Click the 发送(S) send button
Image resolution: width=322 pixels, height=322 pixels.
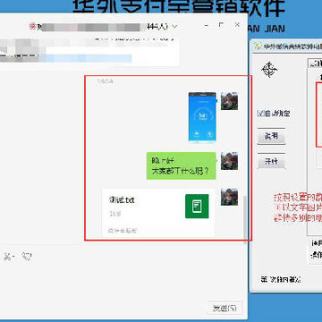(225, 309)
